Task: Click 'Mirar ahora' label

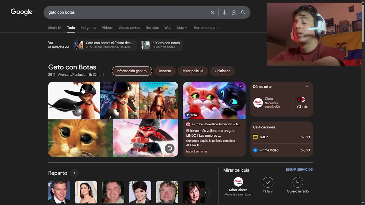Action: point(238,190)
